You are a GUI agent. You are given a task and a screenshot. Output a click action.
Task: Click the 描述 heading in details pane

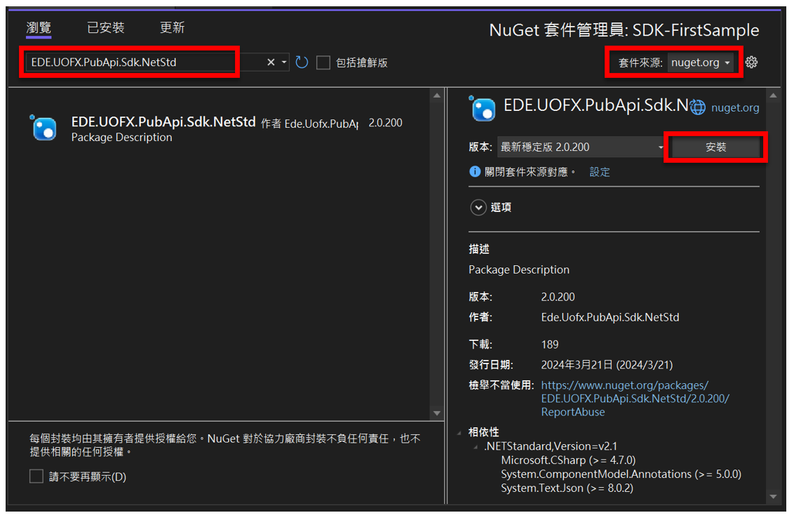point(479,249)
